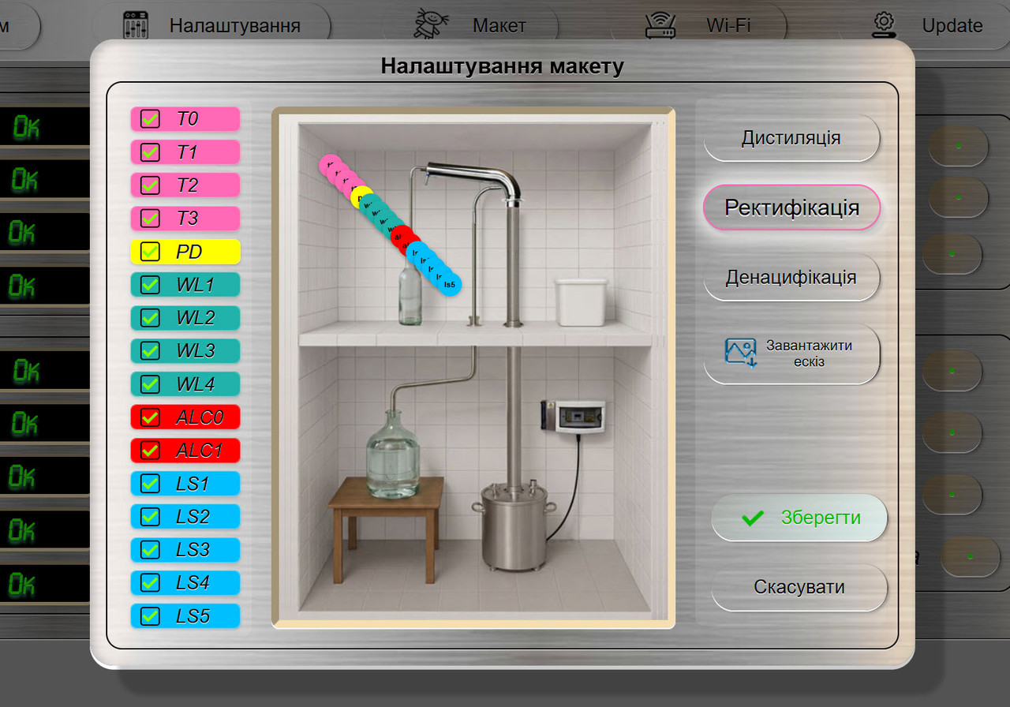The height and width of the screenshot is (707, 1010).
Task: Toggle the LS5 checkbox
Action: click(x=150, y=616)
